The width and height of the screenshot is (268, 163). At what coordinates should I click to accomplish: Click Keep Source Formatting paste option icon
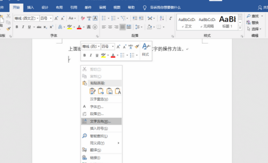click(92, 91)
